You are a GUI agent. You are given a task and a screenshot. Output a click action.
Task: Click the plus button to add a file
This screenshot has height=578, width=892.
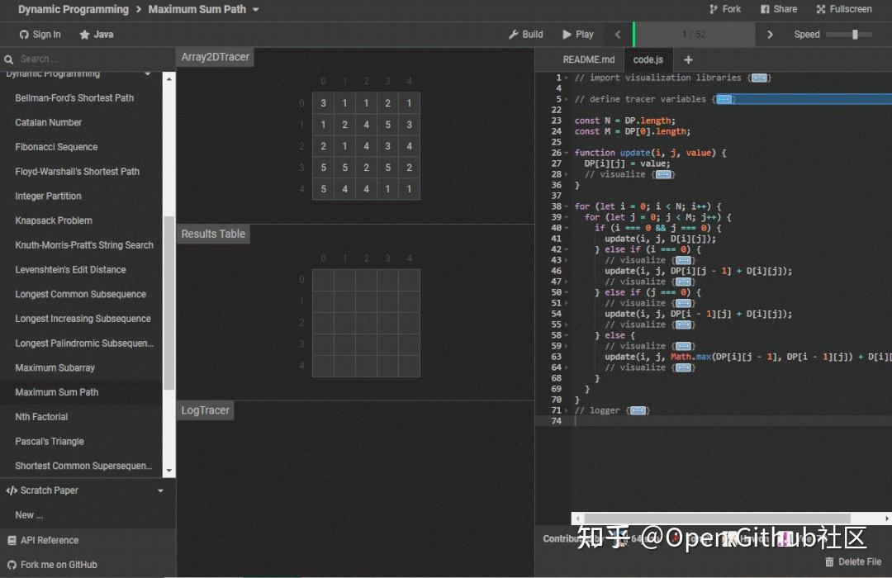[x=688, y=59]
